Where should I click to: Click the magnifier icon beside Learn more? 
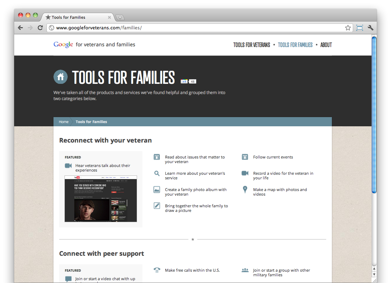coord(157,173)
